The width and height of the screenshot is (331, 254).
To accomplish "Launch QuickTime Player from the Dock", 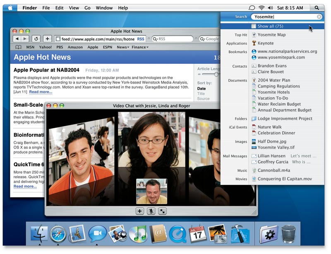I will 177,234.
